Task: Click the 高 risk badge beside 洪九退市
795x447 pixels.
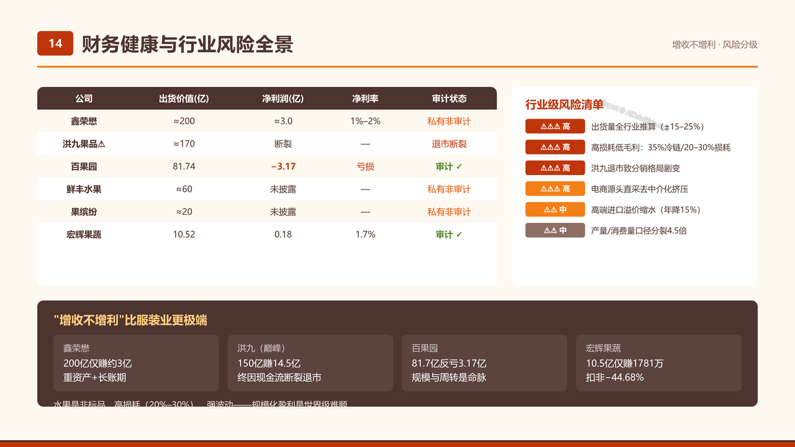Action: 555,168
